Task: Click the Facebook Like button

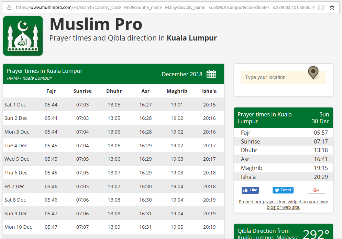Action: coord(250,190)
